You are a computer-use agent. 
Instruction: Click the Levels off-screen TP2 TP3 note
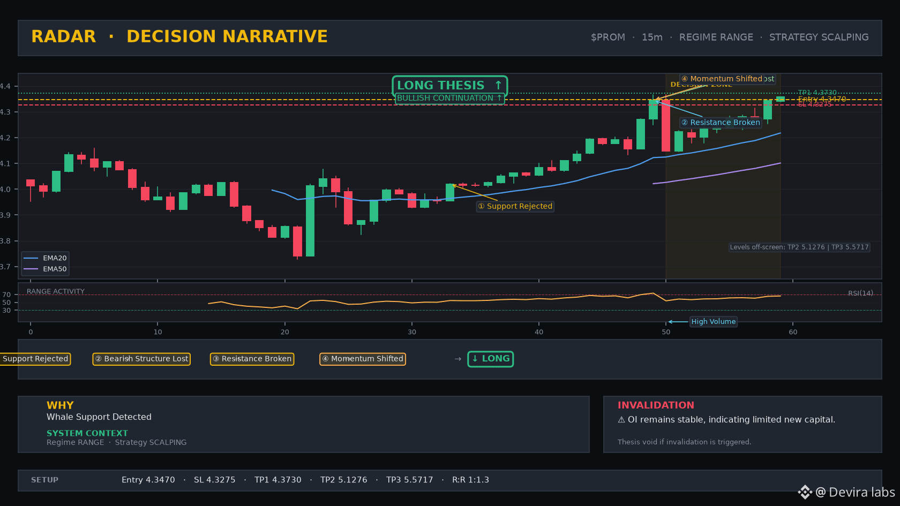point(799,247)
